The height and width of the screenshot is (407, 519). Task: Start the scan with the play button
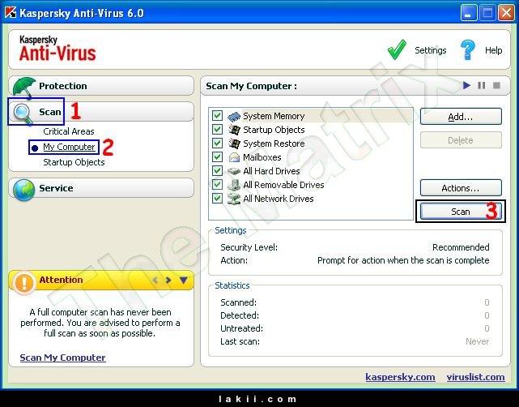pos(466,85)
